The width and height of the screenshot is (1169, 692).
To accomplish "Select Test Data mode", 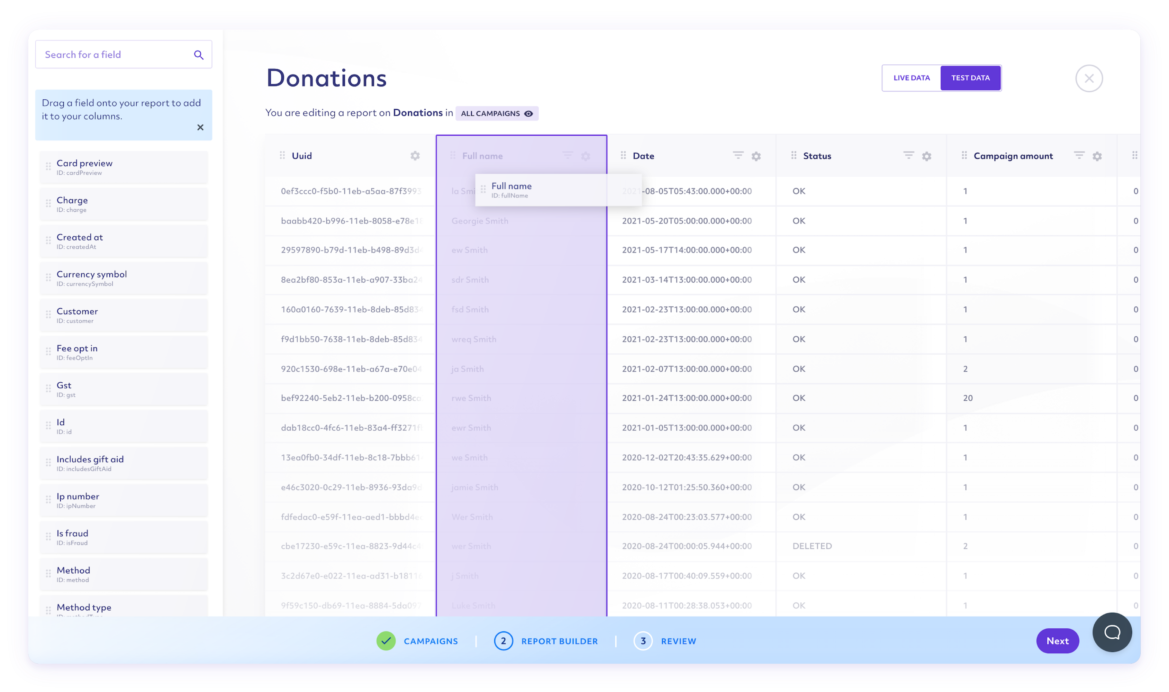I will click(x=970, y=78).
